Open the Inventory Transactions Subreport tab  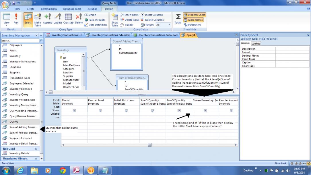(156, 35)
